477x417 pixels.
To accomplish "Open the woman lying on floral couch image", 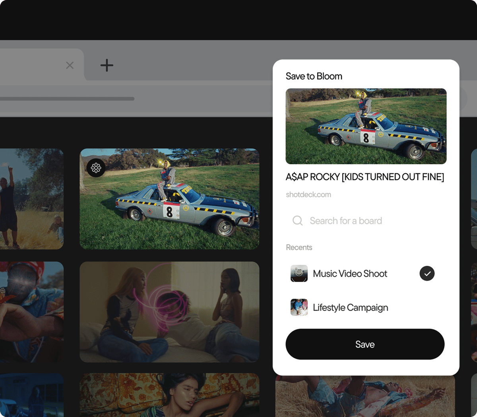I will (169, 395).
